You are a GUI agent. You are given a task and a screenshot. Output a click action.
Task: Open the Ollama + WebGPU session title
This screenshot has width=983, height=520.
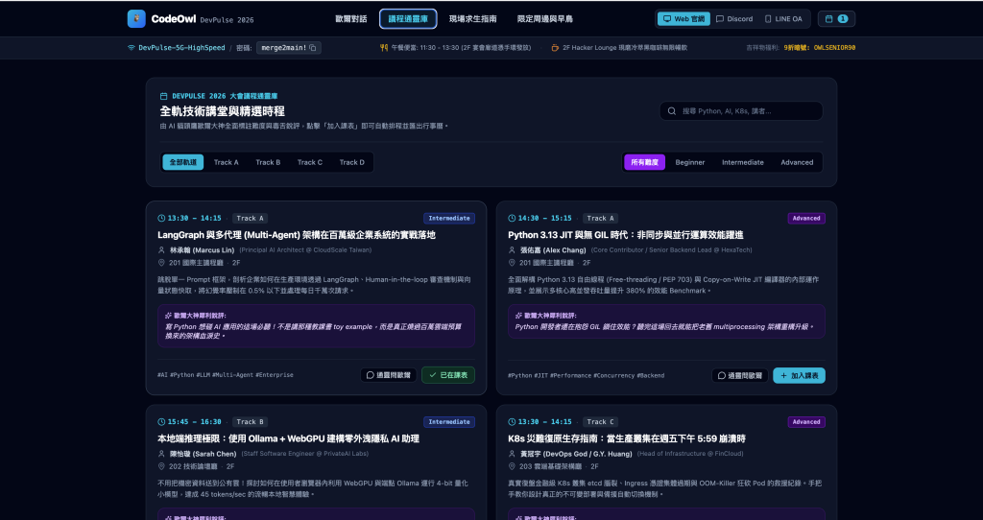288,438
